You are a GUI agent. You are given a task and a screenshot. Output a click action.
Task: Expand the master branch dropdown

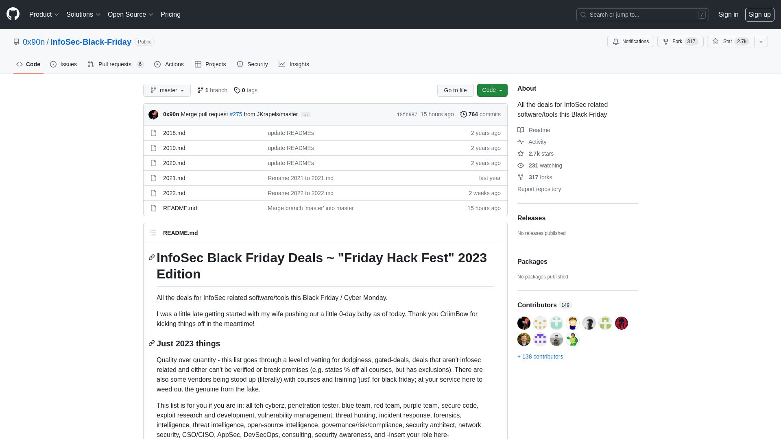pos(167,90)
